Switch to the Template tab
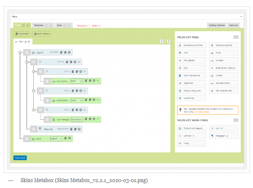This screenshot has width=253, height=188. click(x=39, y=25)
